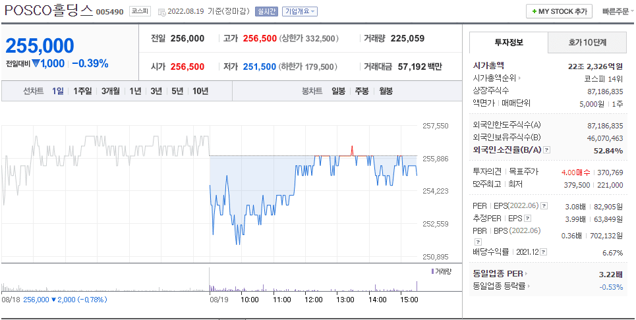
Task: Open help icon next to 추정PER EPS
Action: pos(527,219)
